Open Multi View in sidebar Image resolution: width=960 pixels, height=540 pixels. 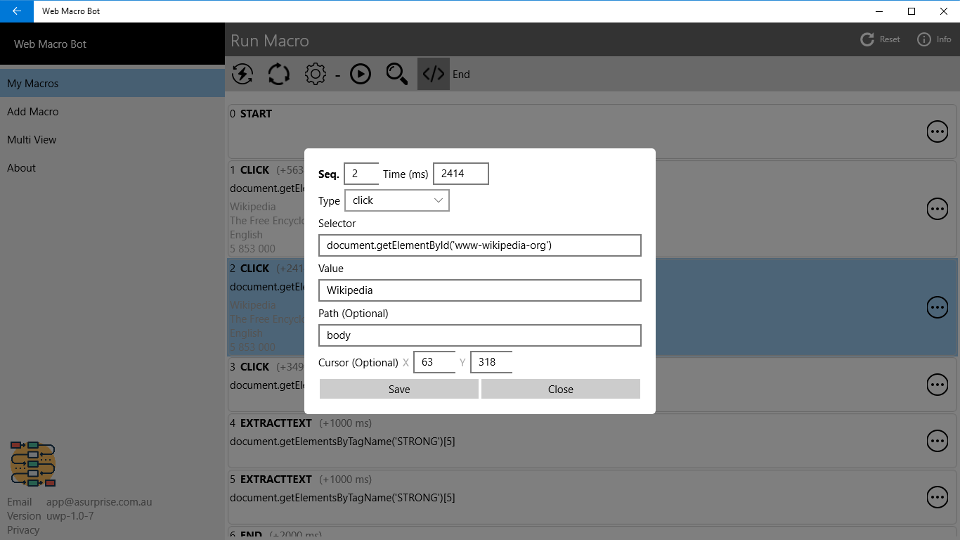click(x=112, y=139)
